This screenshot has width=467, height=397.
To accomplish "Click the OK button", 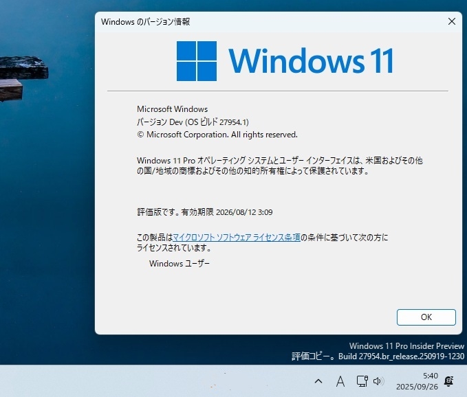I will 426,317.
